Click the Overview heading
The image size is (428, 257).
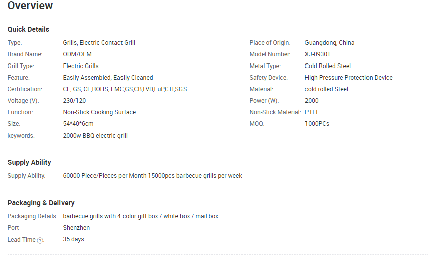pyautogui.click(x=30, y=6)
